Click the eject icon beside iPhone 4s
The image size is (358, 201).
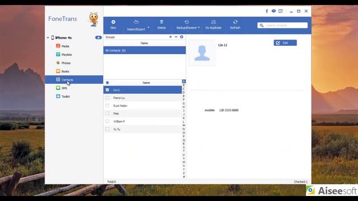tap(98, 37)
